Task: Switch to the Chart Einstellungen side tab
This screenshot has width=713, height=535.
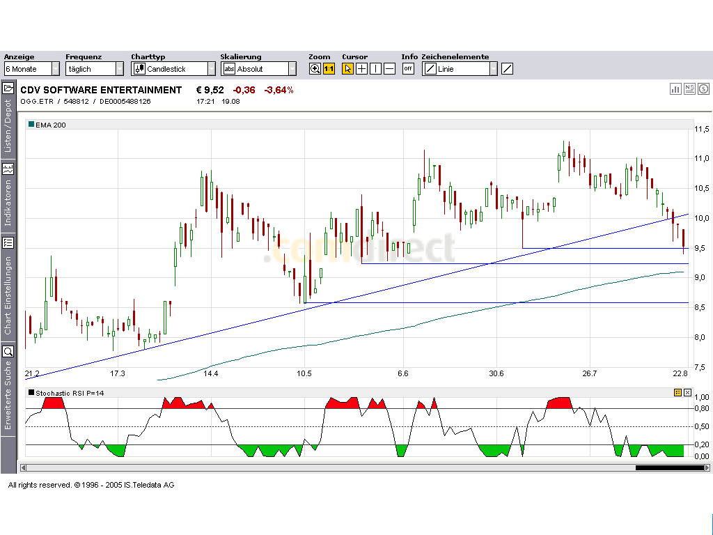Action: (8, 295)
